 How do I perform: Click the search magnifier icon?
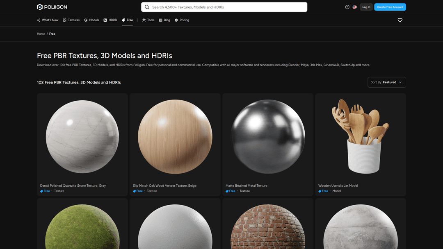147,7
